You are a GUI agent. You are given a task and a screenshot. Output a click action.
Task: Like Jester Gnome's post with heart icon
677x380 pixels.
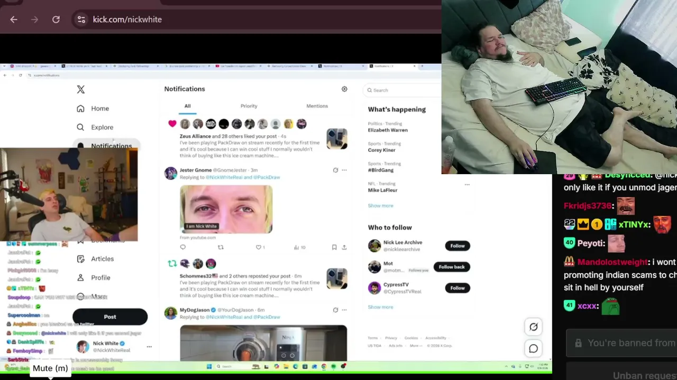pos(259,247)
